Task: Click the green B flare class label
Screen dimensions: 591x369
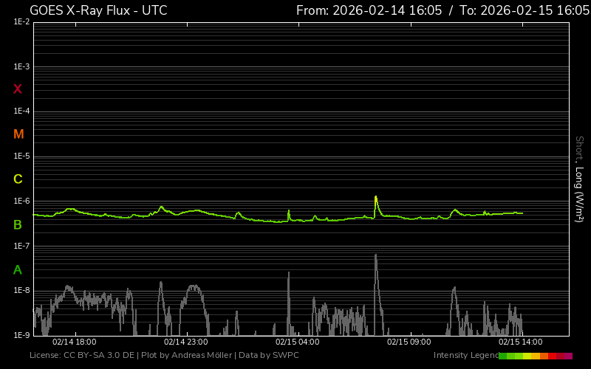Action: click(x=18, y=224)
